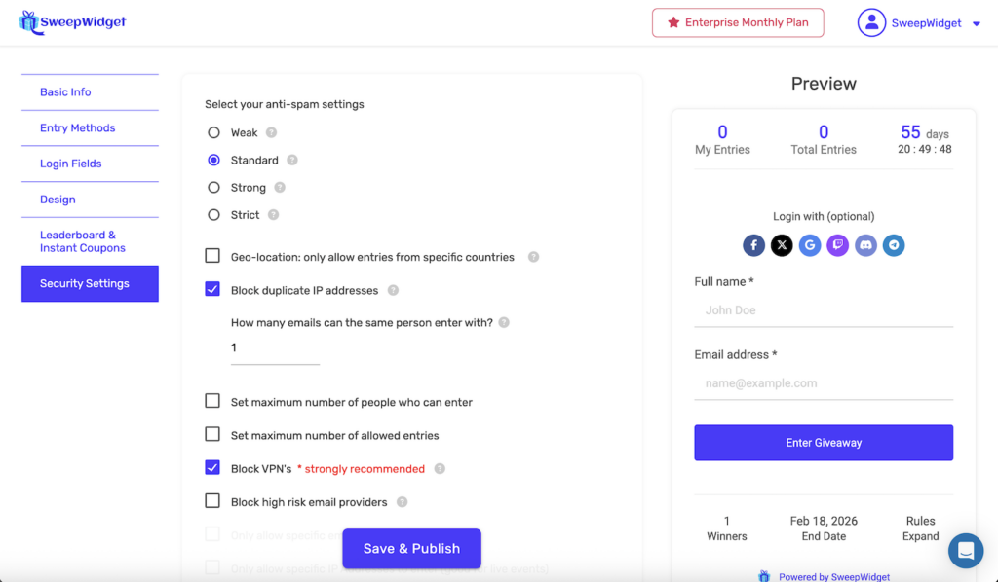
Task: Open the Enterprise Monthly Plan
Action: [x=738, y=22]
